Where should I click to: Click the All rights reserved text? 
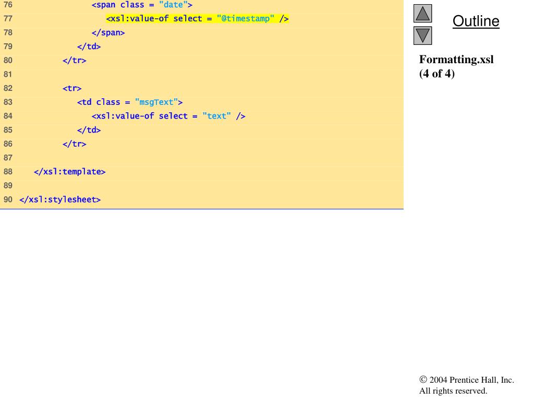(x=453, y=391)
